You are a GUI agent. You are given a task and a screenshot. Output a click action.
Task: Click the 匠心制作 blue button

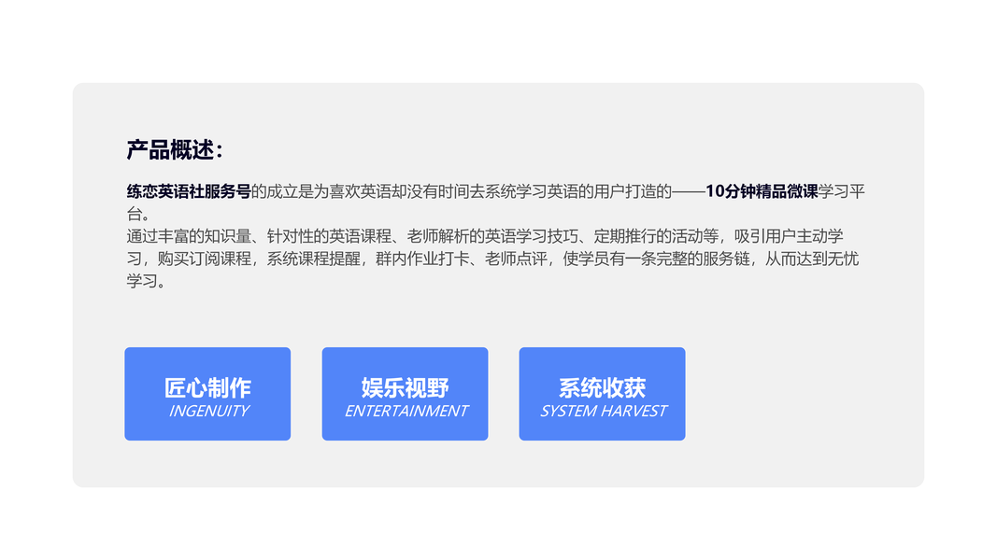(x=207, y=394)
